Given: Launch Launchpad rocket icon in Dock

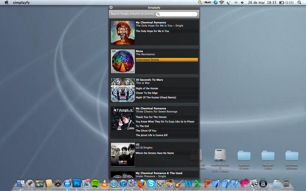Looking at the screenshot, I should (30, 184).
